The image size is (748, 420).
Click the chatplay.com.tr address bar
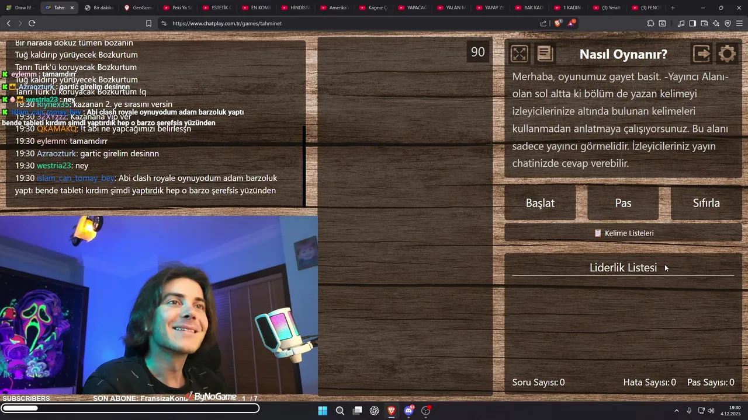click(351, 23)
